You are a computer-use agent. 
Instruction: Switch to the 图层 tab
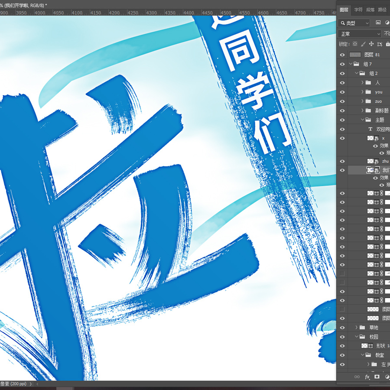tap(344, 10)
